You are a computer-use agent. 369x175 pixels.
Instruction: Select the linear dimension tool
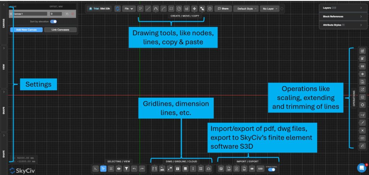point(154,169)
